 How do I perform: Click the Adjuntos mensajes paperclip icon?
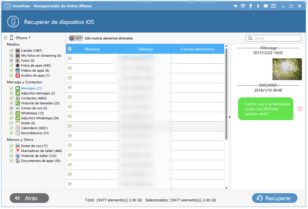tap(18, 93)
